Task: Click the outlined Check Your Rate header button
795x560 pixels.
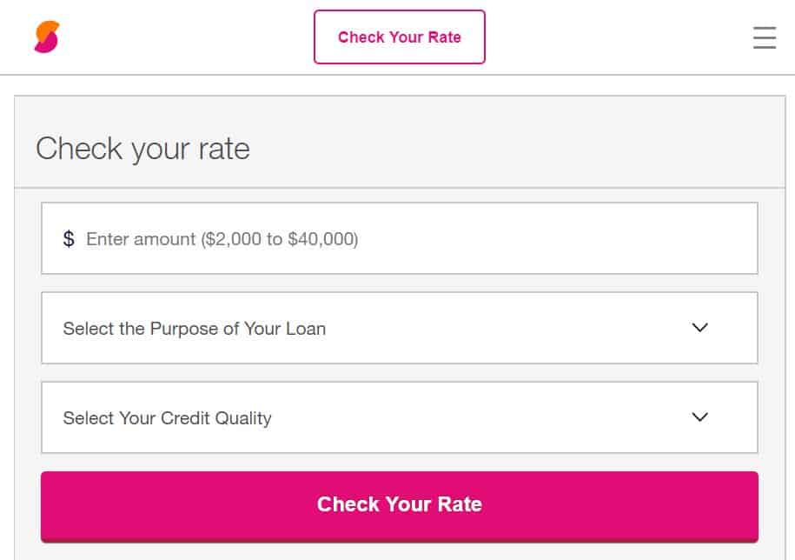Action: click(x=399, y=37)
